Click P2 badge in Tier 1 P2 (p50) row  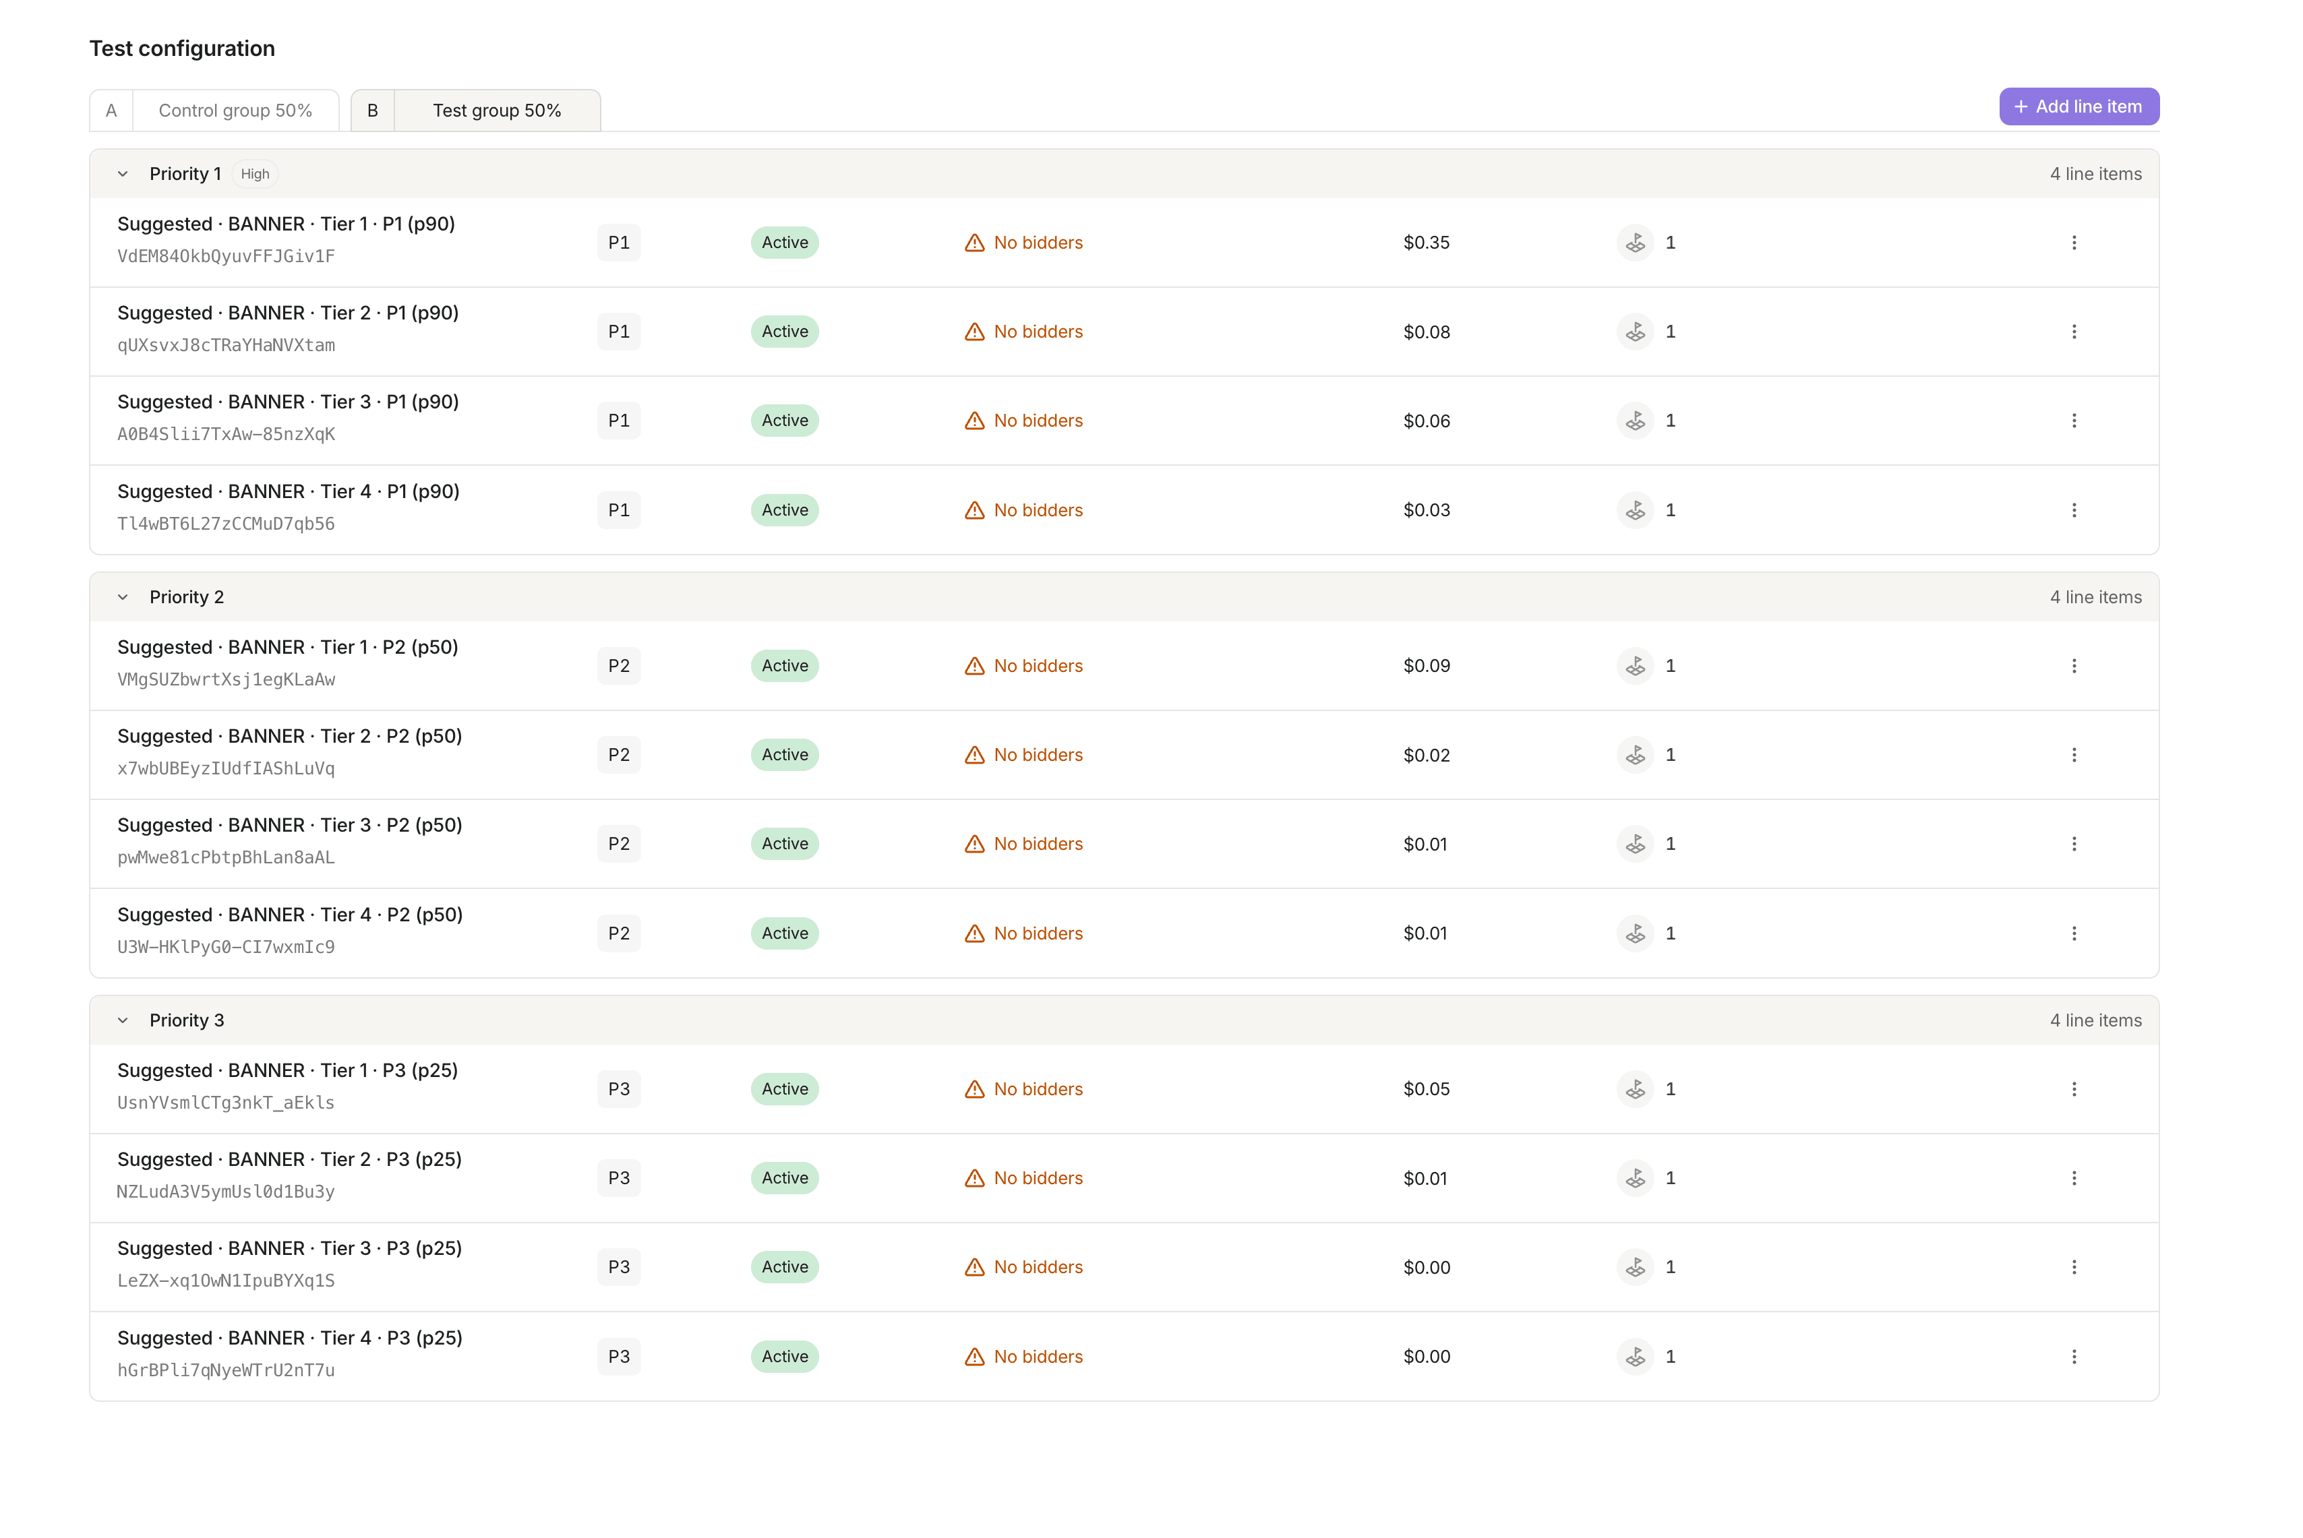[619, 666]
